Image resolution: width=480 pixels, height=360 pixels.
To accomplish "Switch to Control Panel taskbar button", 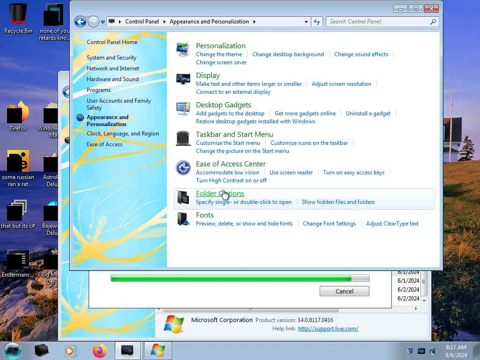I will (x=127, y=351).
